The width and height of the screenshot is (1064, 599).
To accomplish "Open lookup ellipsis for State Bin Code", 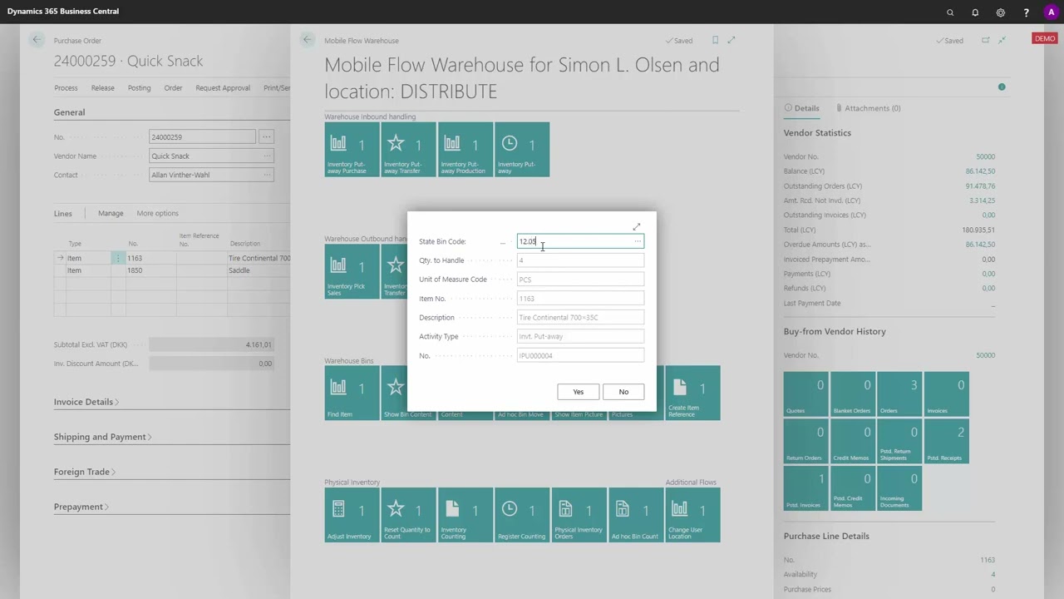I will tap(638, 241).
